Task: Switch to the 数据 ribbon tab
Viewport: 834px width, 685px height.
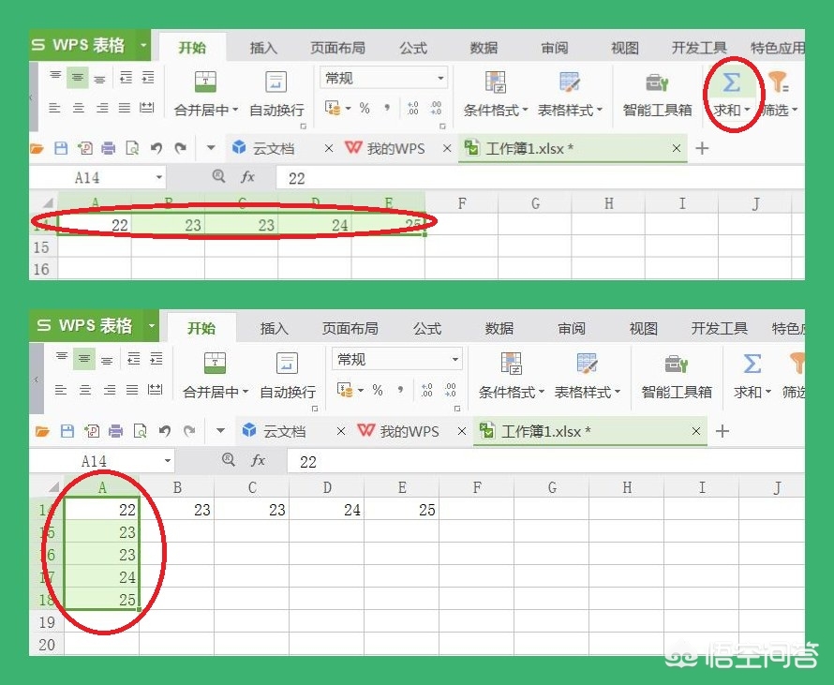Action: tap(484, 47)
